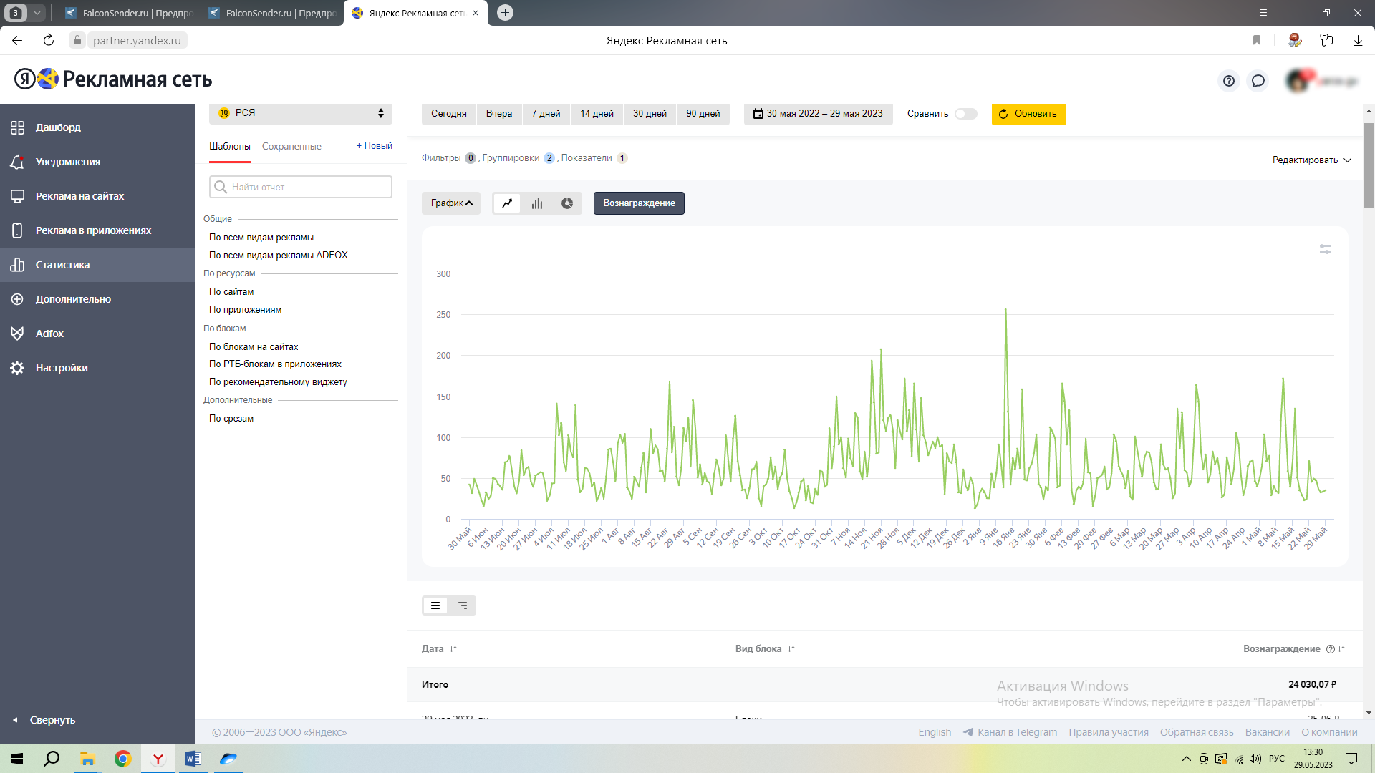Open Дополнительно sidebar item
This screenshot has height=773, width=1375.
pos(97,299)
